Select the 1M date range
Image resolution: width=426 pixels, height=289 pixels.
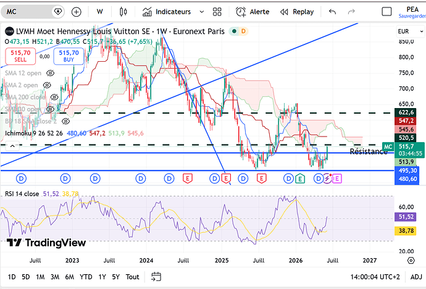click(40, 277)
